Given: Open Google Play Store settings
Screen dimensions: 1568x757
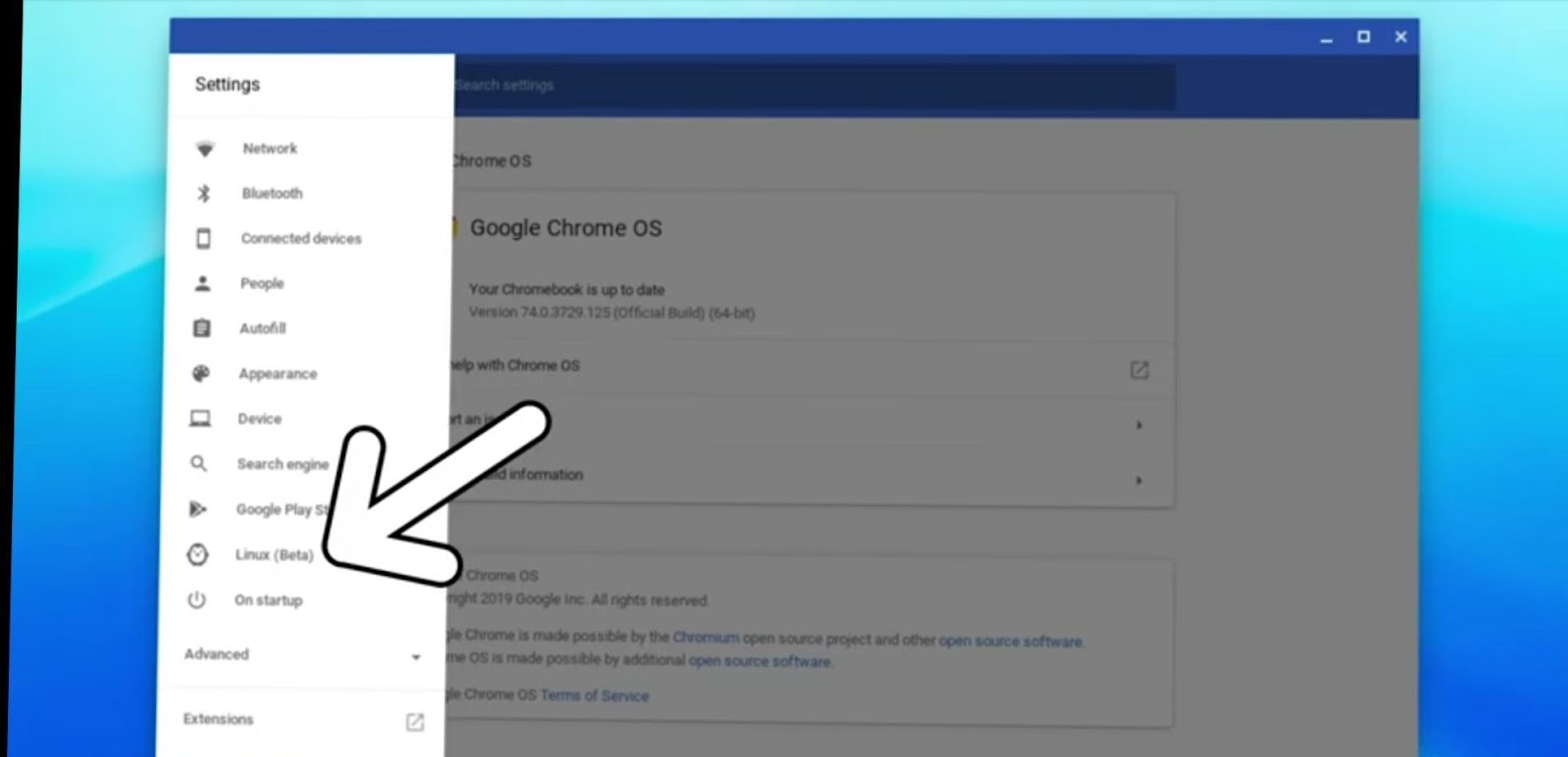Looking at the screenshot, I should point(282,509).
